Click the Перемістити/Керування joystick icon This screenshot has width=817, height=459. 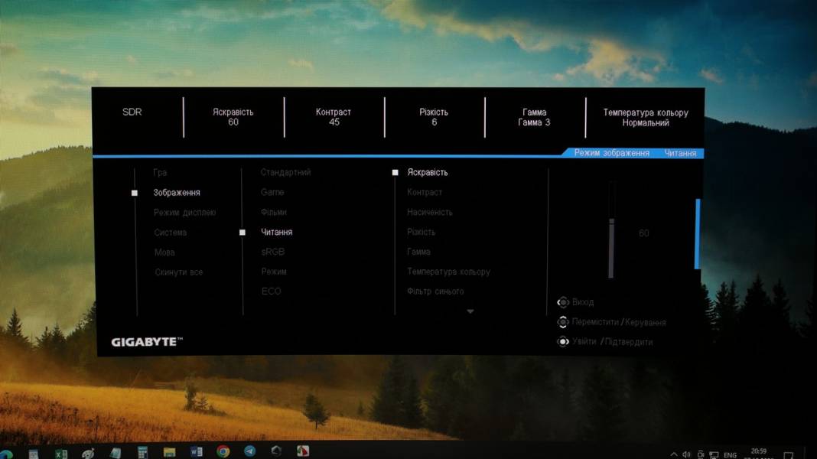point(563,322)
